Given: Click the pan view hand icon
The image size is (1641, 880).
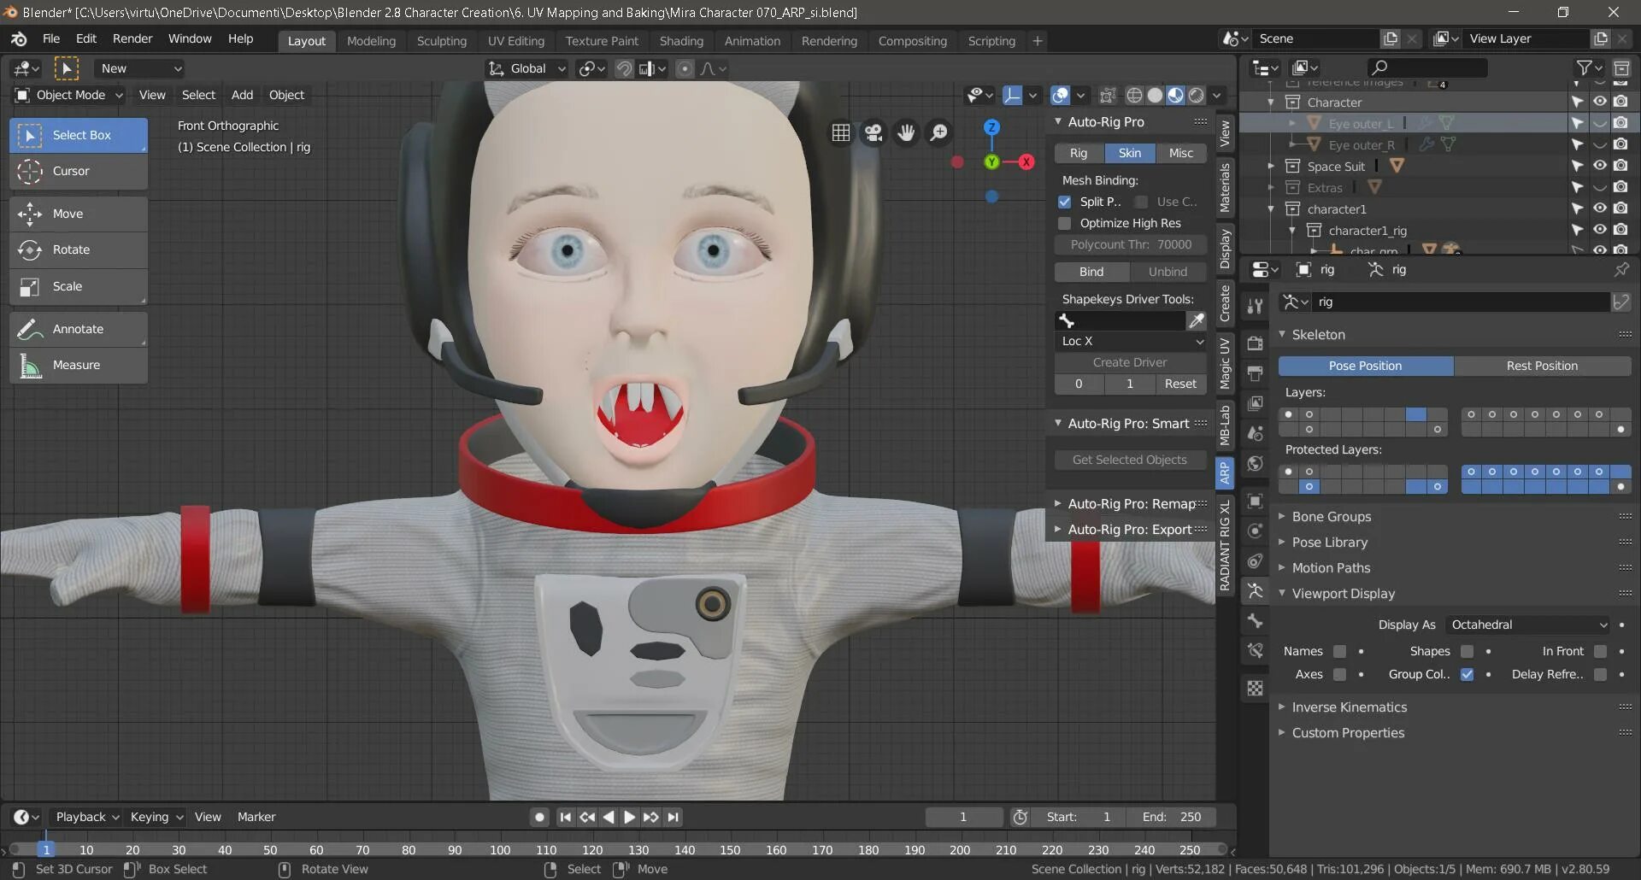Looking at the screenshot, I should [906, 132].
